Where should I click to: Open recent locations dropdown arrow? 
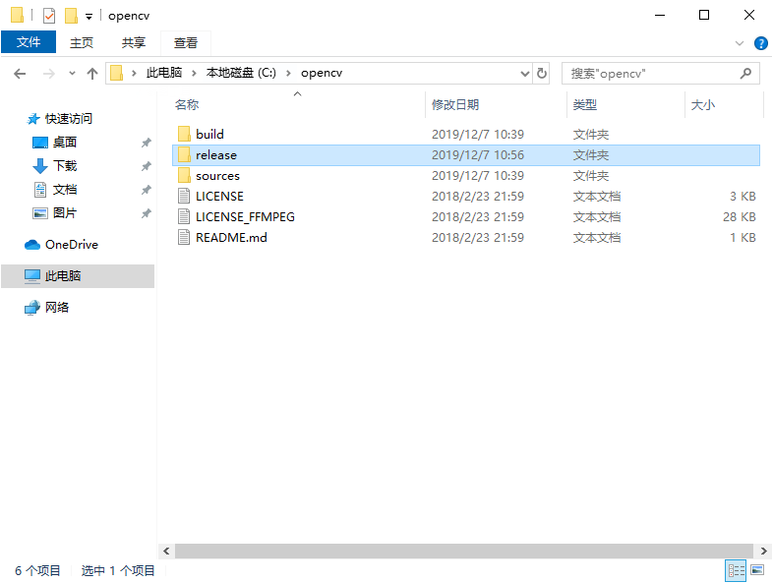coord(72,74)
